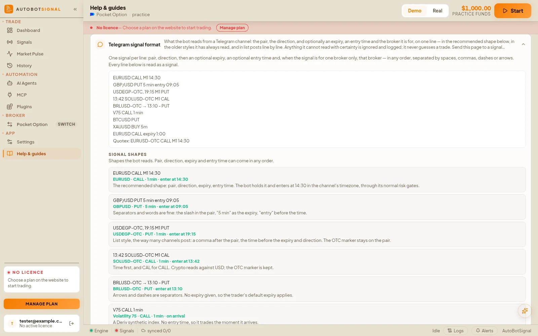Open Alerts from the status bar
This screenshot has height=336, width=538.
click(485, 331)
